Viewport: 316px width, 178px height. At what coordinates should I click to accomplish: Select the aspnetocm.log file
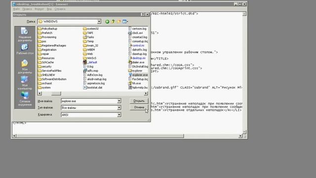[x=94, y=84]
